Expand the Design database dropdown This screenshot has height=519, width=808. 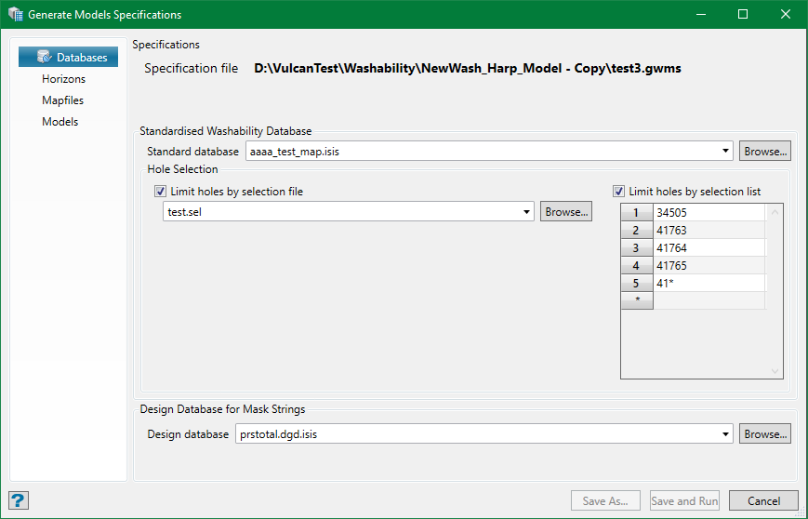[x=725, y=434]
